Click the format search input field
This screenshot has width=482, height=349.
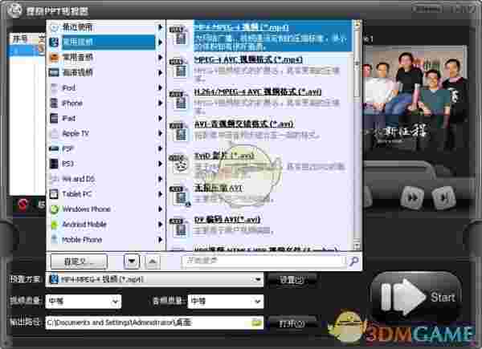(x=264, y=262)
